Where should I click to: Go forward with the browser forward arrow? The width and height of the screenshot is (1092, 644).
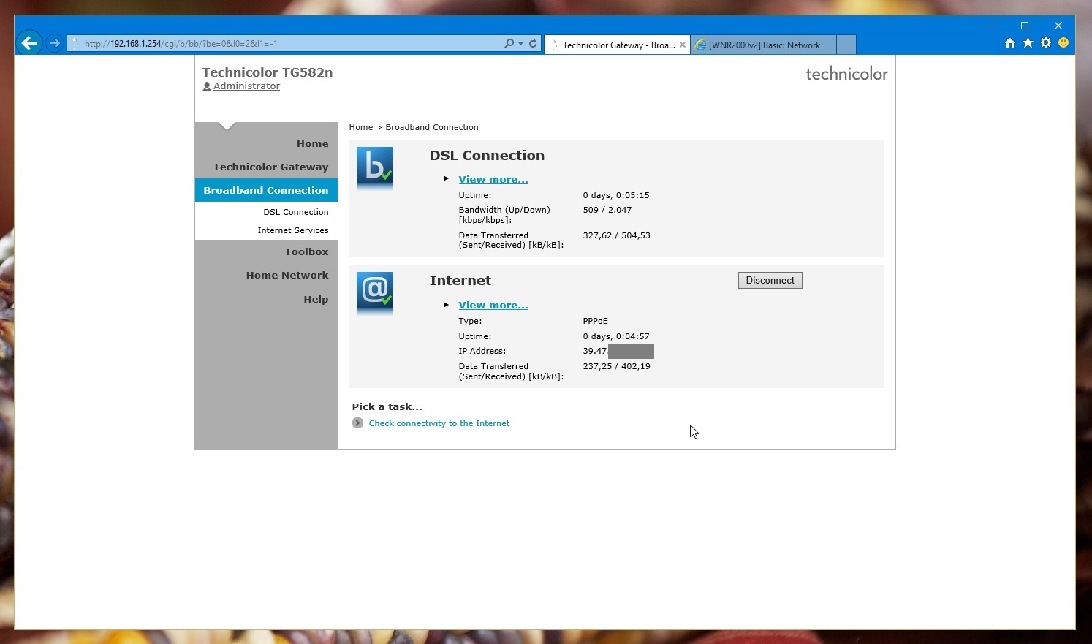tap(55, 43)
